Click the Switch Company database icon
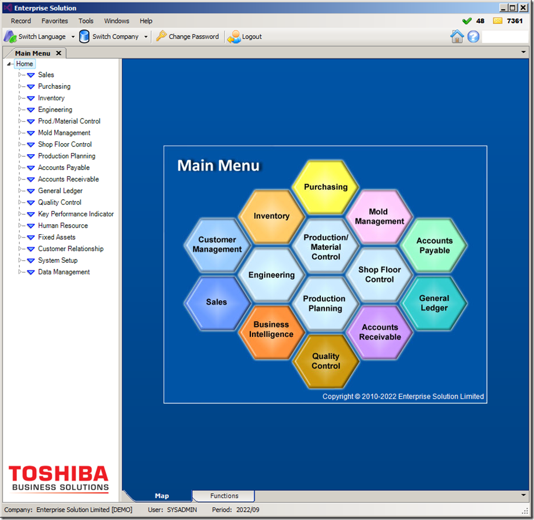 pos(84,37)
